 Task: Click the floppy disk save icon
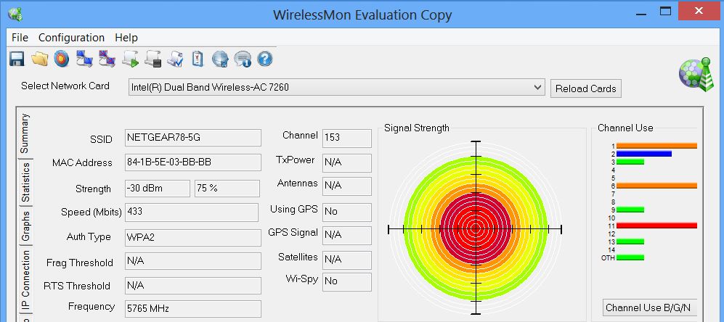click(x=17, y=59)
